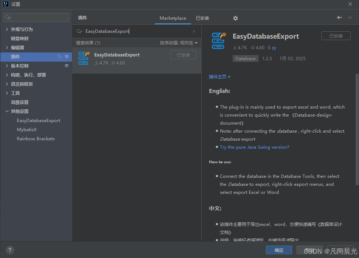359x258 pixels.
Task: Go forward with the right arrow icon
Action: [x=349, y=17]
